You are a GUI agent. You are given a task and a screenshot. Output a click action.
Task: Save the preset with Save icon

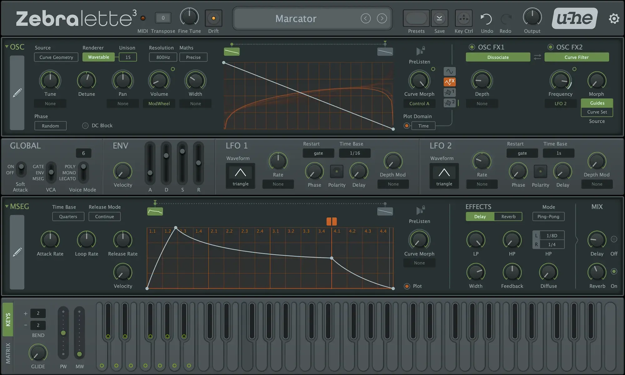(x=439, y=18)
